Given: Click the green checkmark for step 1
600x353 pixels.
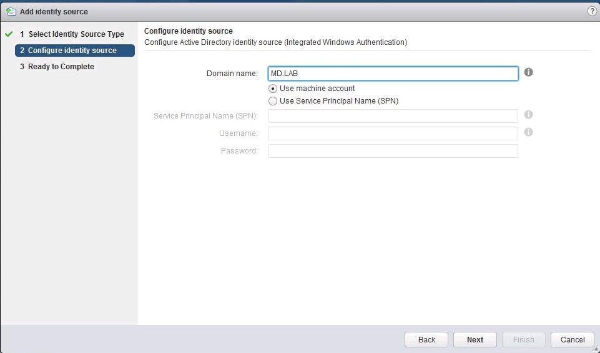Looking at the screenshot, I should (x=9, y=34).
